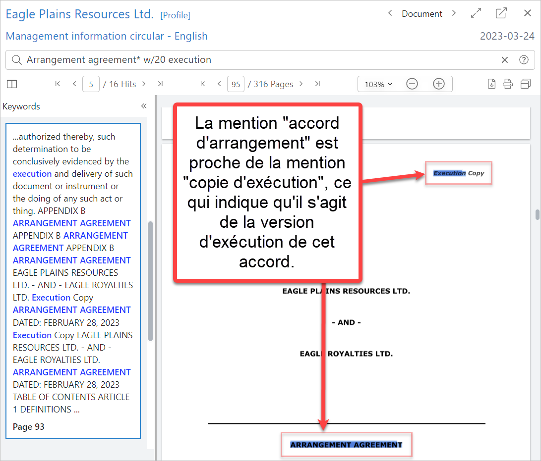Image resolution: width=541 pixels, height=461 pixels.
Task: Open Management information circular - English link
Action: [x=107, y=36]
